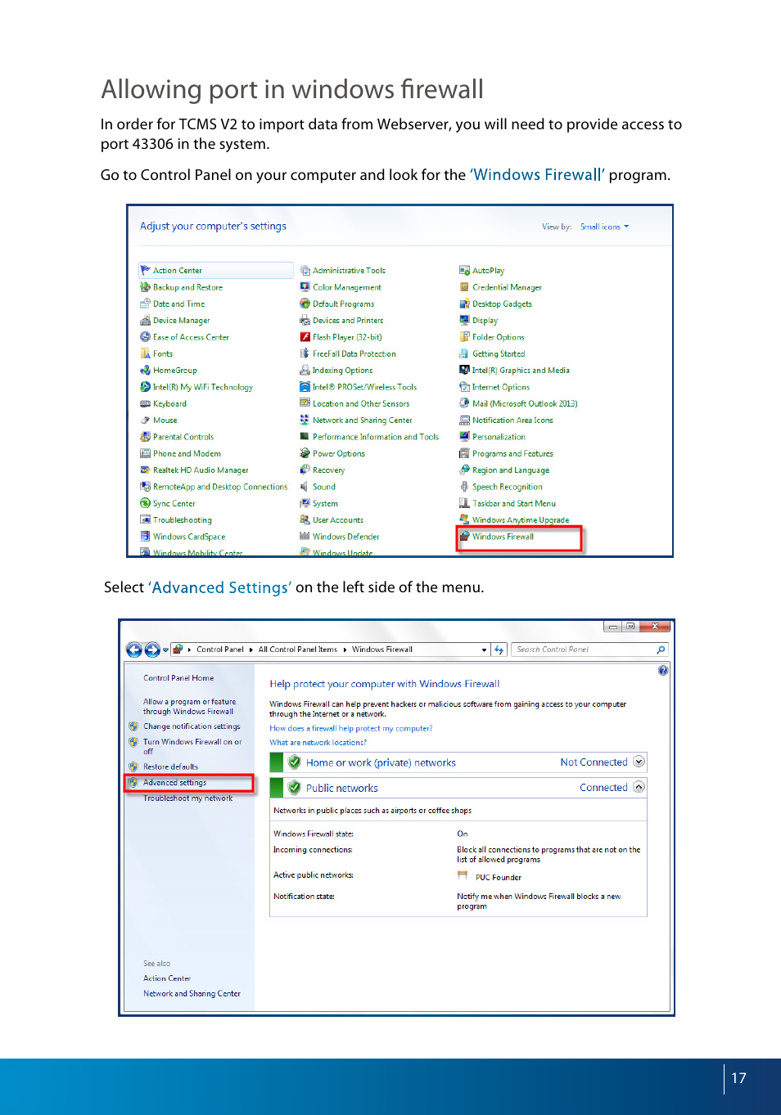
Task: Click the arrow after 'Control Panel' in breadcrumb
Action: pos(251,650)
